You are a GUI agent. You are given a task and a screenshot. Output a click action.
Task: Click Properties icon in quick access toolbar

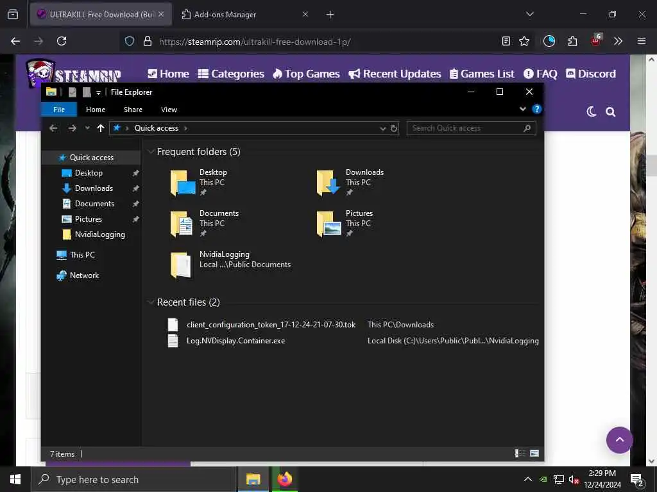tap(72, 92)
